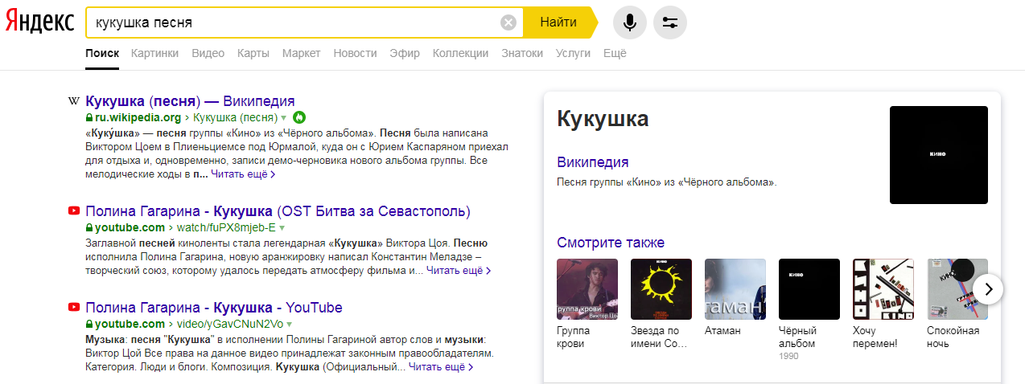Open the Коллекции tab

coord(460,53)
